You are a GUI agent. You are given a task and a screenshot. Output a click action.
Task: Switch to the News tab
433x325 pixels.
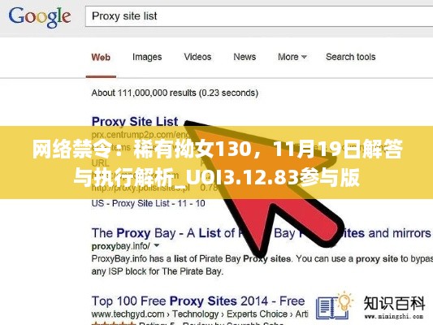pyautogui.click(x=245, y=57)
